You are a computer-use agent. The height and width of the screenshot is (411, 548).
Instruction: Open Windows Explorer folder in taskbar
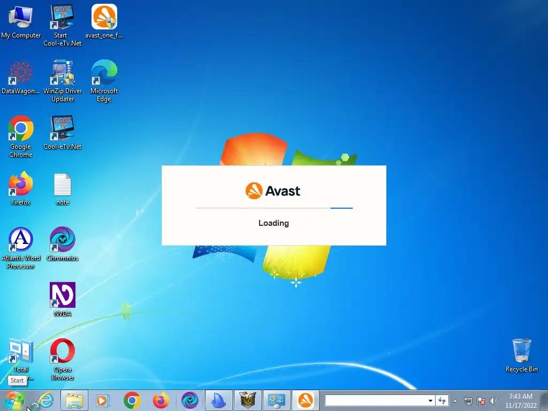pyautogui.click(x=74, y=400)
